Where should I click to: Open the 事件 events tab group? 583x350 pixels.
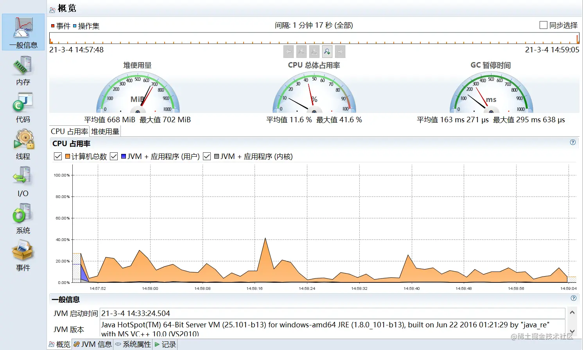(x=23, y=256)
